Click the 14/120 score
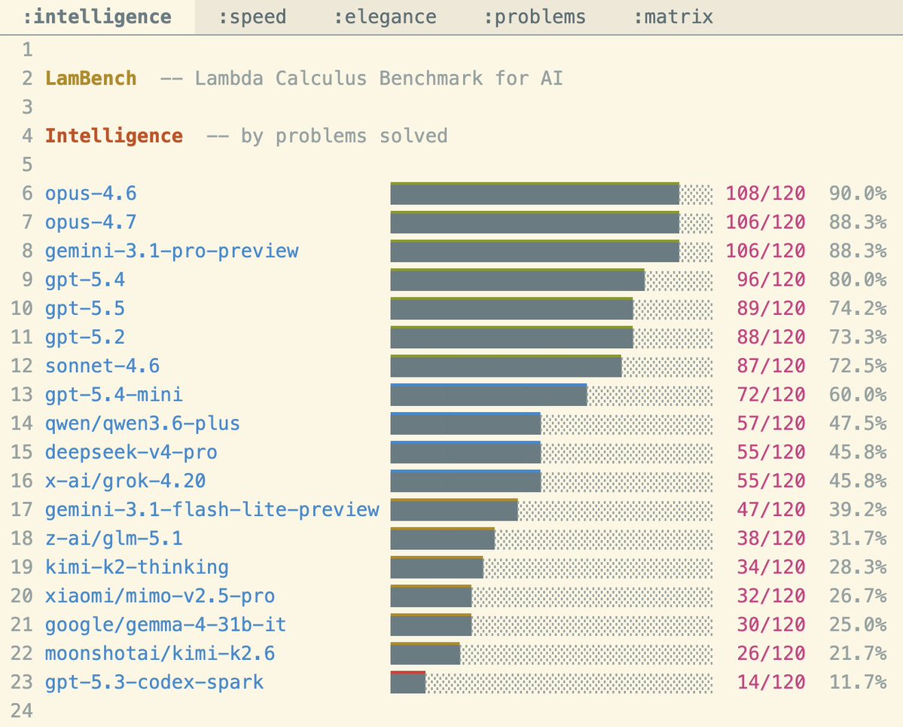The image size is (903, 727). (771, 683)
